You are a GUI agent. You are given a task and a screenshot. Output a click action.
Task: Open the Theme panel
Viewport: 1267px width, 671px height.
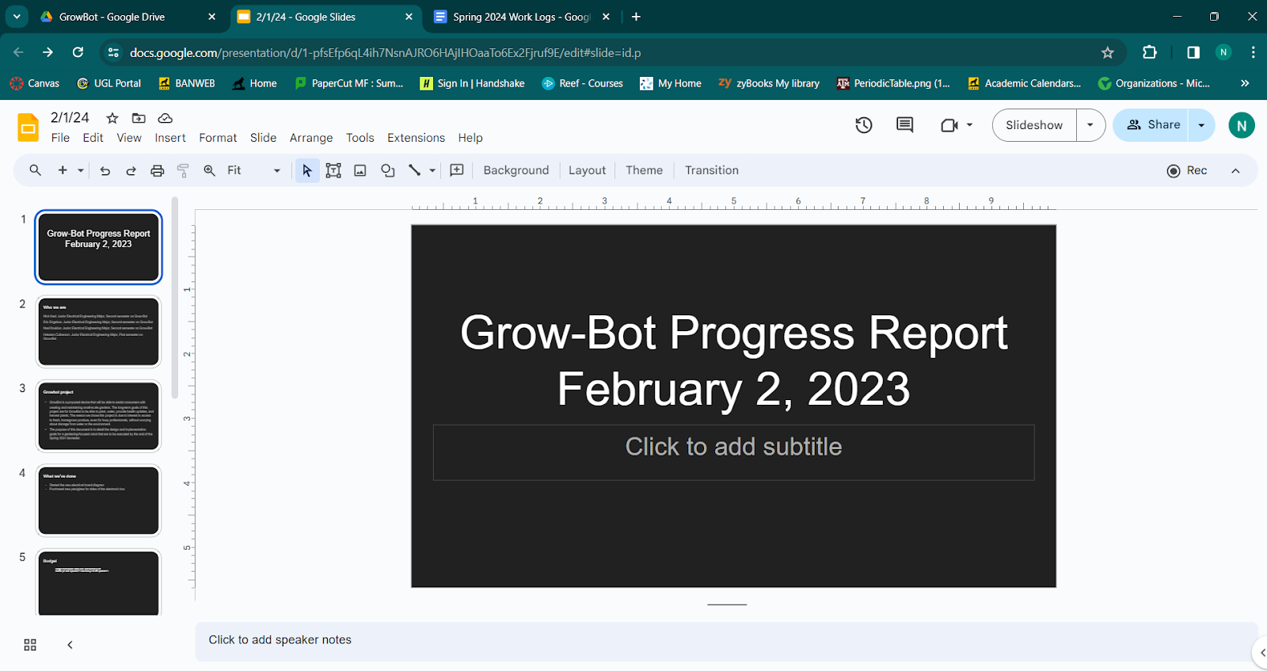click(x=644, y=170)
